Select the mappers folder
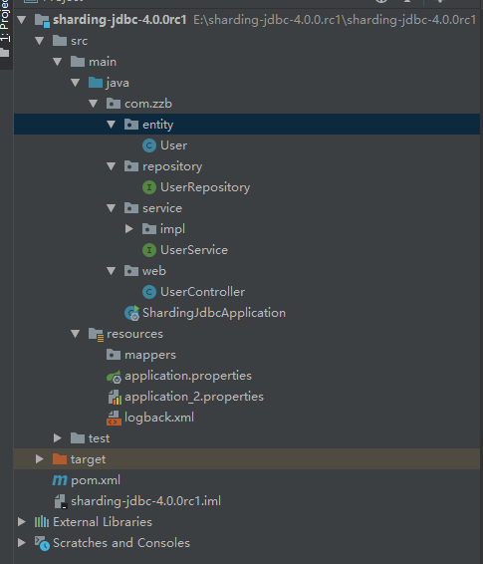Viewport: 483px width, 564px height. pyautogui.click(x=150, y=355)
